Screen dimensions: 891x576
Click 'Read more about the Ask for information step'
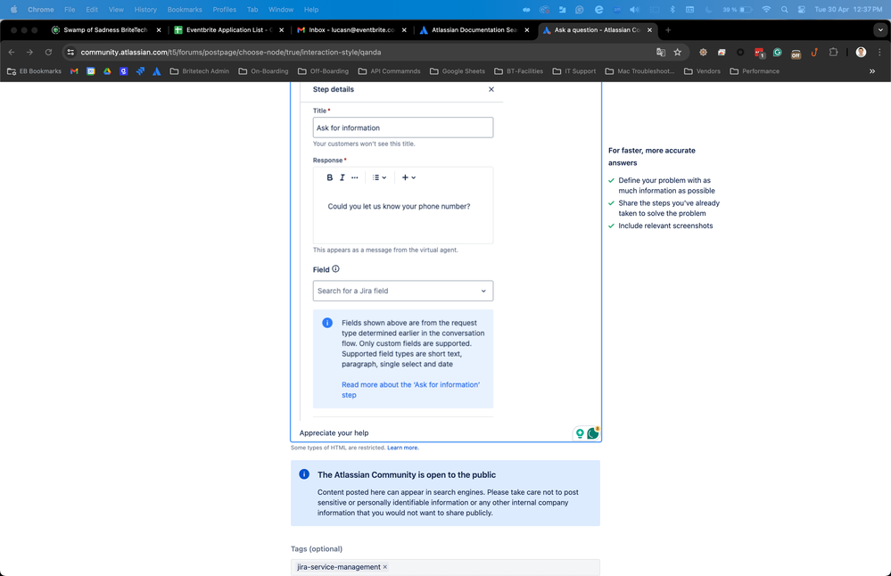point(410,384)
